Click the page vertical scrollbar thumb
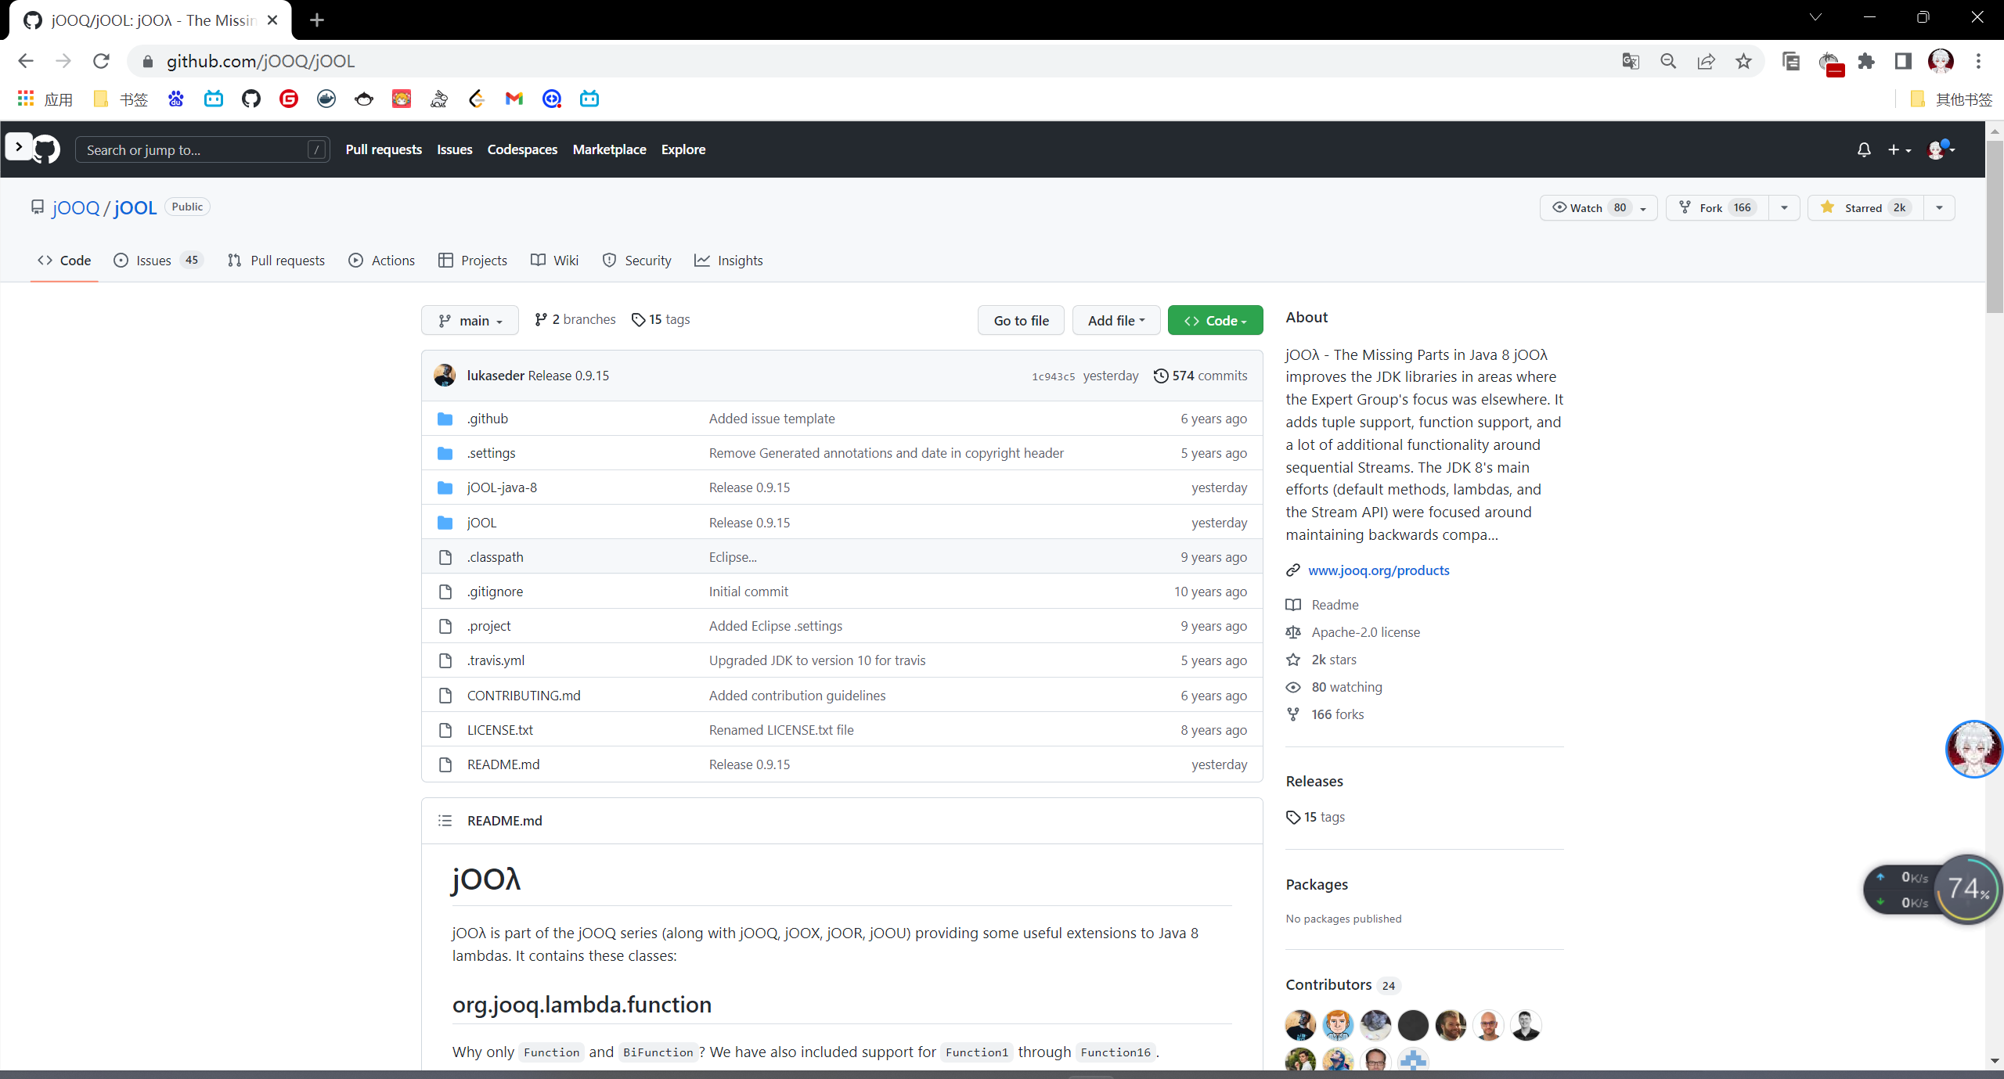2004x1079 pixels. click(x=1995, y=227)
